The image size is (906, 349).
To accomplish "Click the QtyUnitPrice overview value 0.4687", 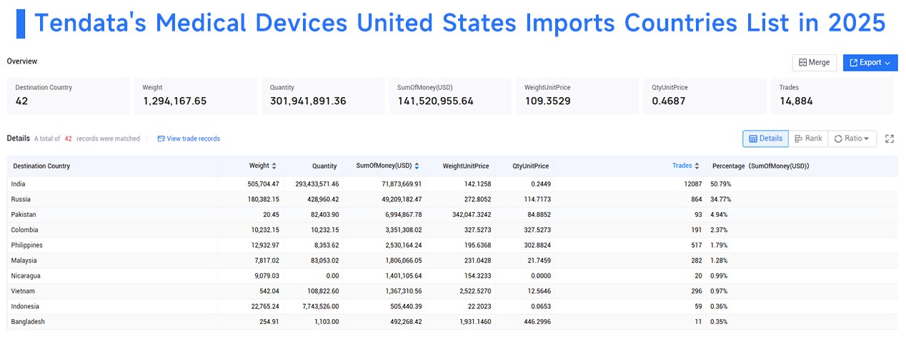I will [x=668, y=101].
